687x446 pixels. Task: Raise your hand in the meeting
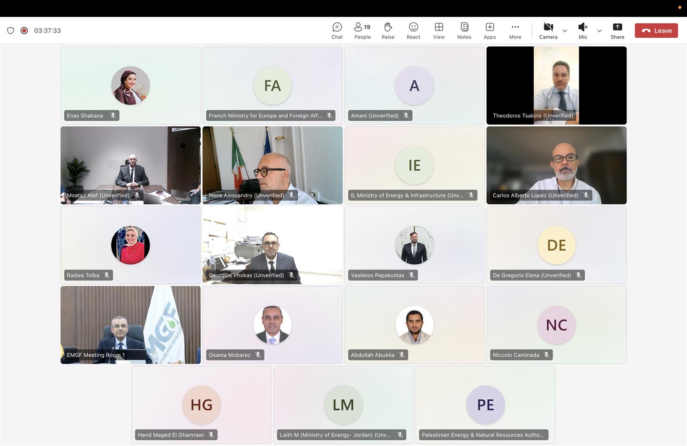click(388, 31)
